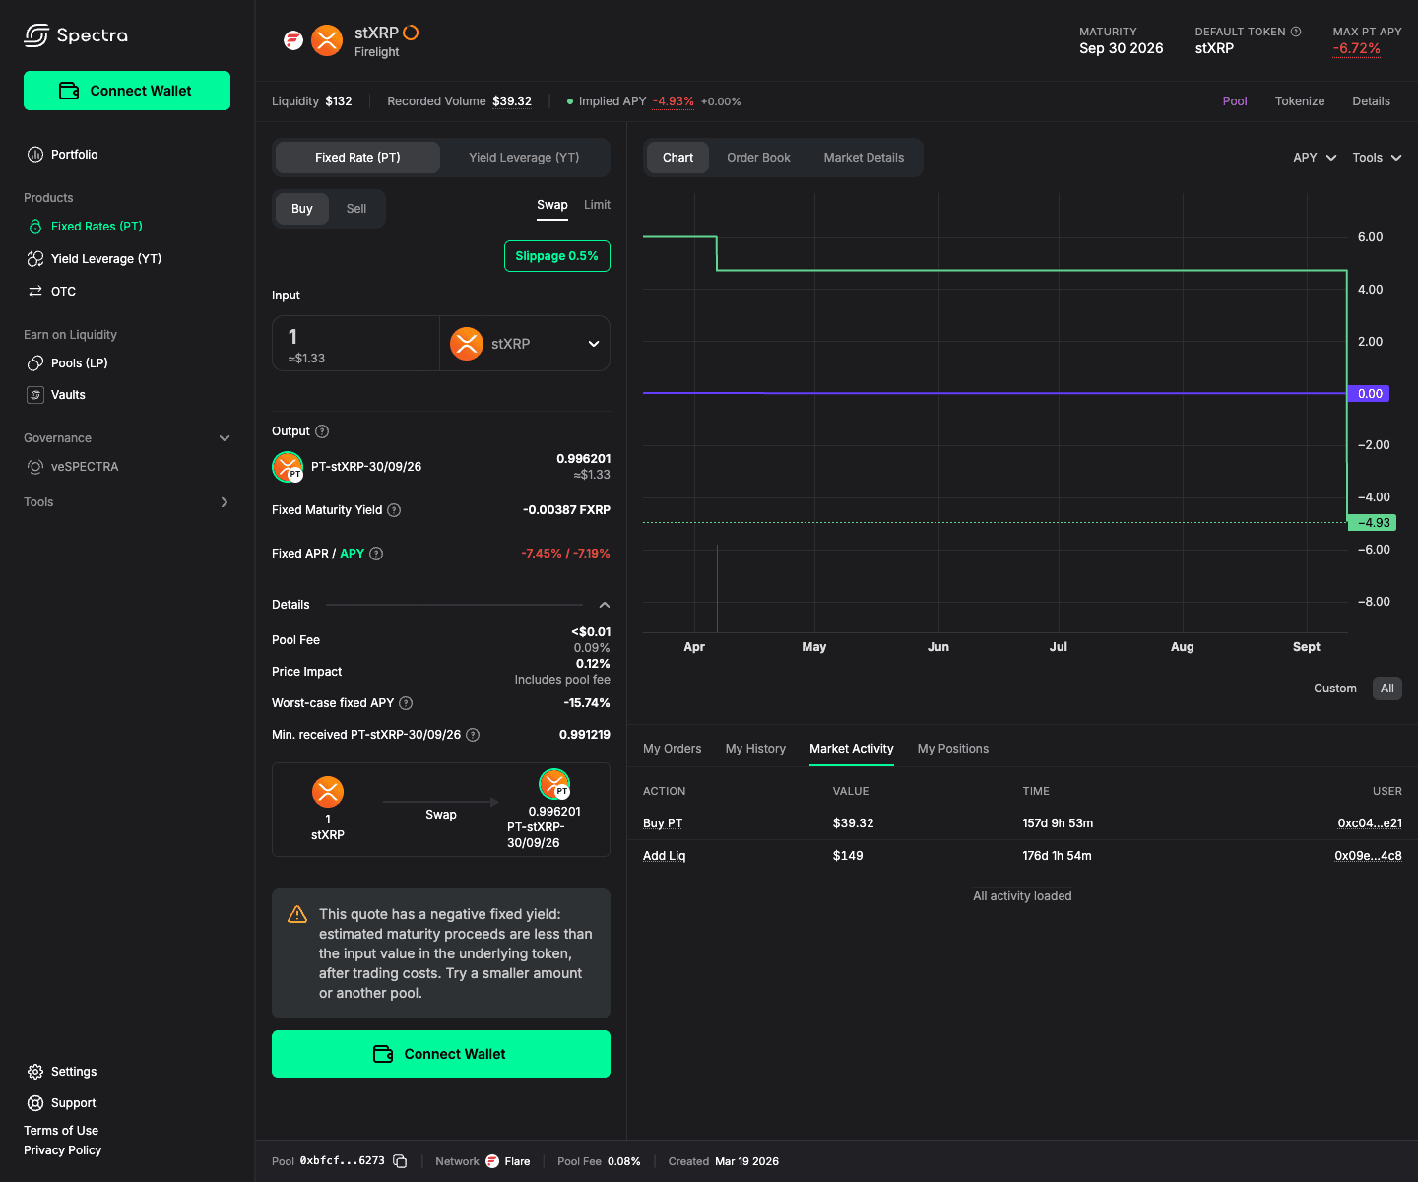Click the Flare network icon in footer

tap(492, 1161)
